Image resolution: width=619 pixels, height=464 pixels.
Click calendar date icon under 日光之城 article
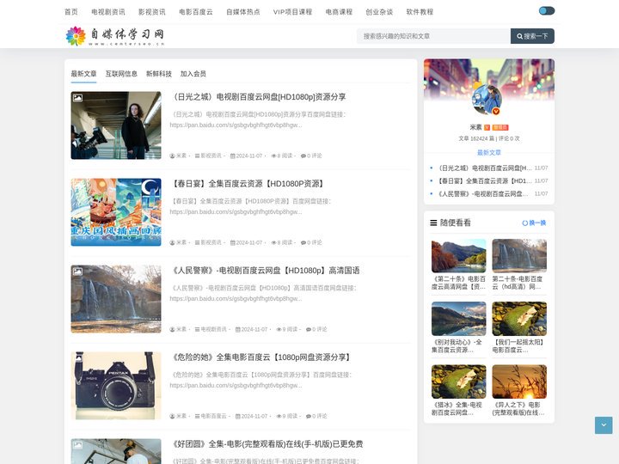click(x=233, y=156)
